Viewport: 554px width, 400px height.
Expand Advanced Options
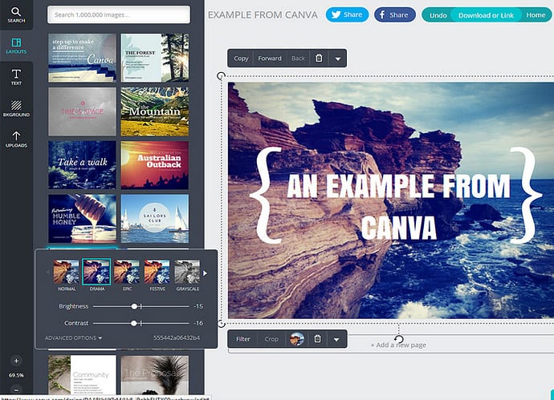pos(74,338)
